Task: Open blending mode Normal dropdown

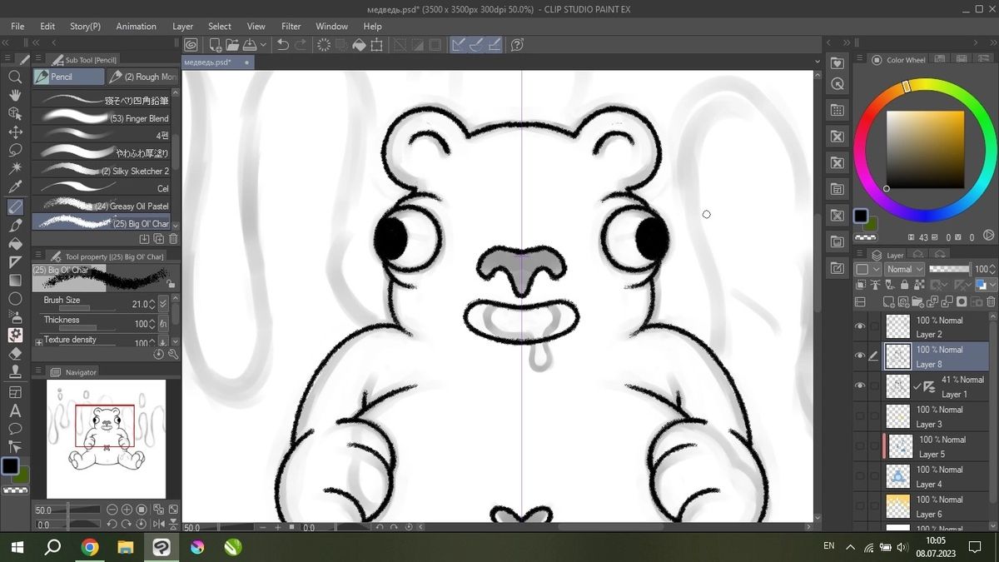Action: coord(904,269)
